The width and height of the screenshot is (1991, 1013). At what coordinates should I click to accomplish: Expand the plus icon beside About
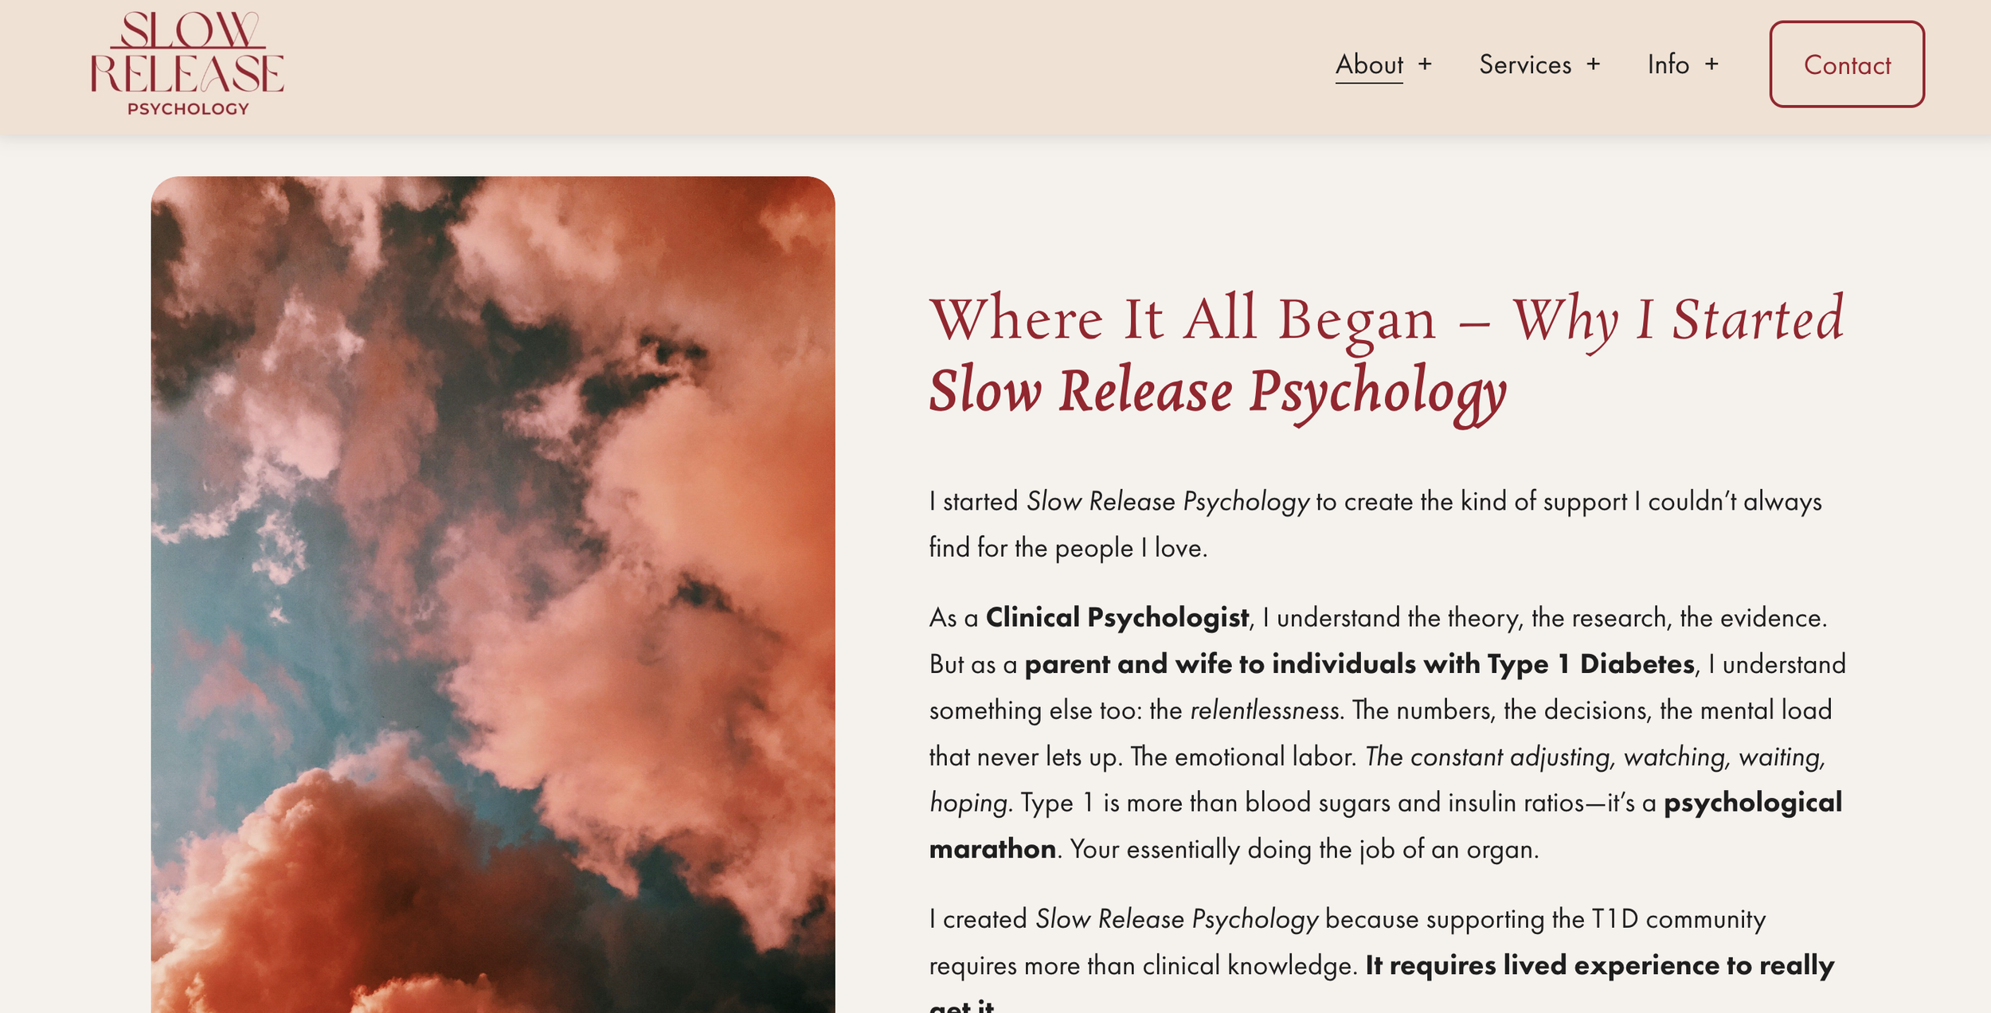[x=1425, y=64]
